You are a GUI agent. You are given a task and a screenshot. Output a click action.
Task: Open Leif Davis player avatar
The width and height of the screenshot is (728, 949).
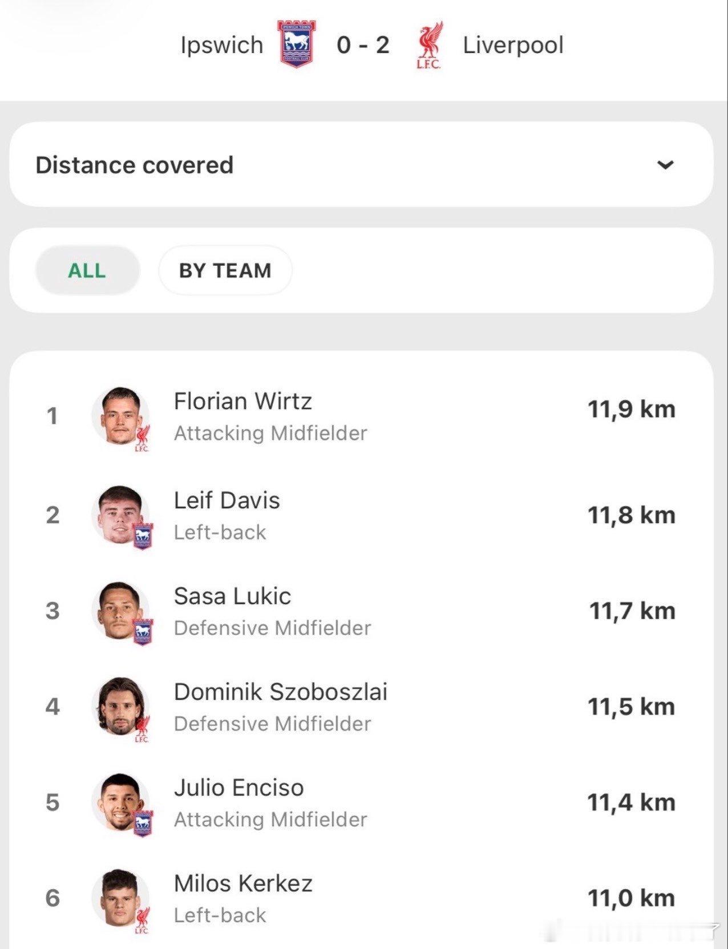(120, 515)
